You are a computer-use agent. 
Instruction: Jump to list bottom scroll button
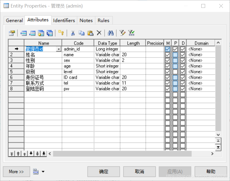218,147
